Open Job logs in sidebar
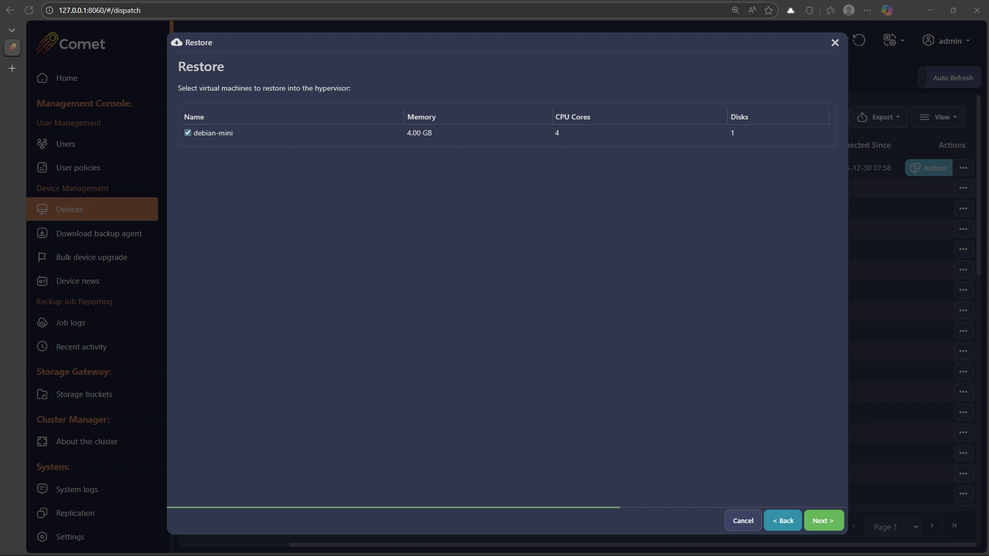 pyautogui.click(x=71, y=323)
